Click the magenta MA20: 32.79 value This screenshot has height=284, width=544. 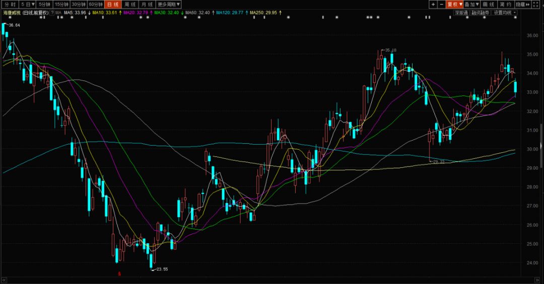pyautogui.click(x=135, y=13)
